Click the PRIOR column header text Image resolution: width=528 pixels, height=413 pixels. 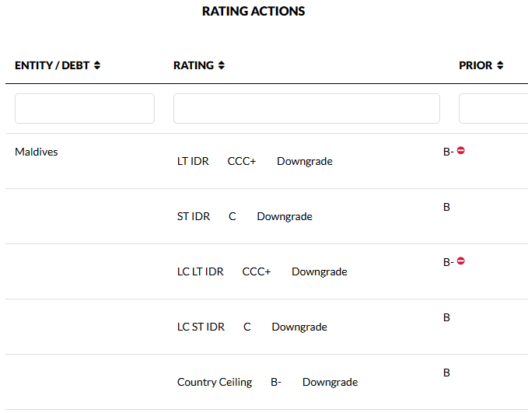click(x=476, y=66)
